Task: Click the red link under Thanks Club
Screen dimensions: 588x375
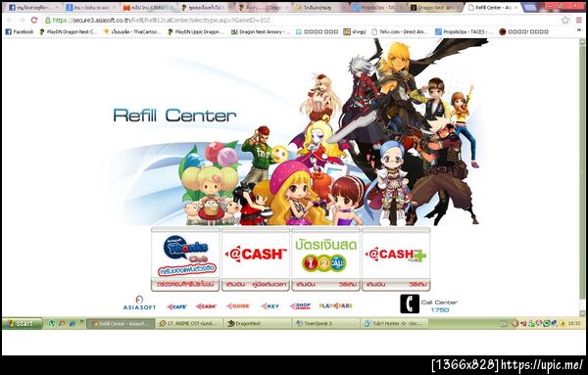Action: tap(185, 285)
